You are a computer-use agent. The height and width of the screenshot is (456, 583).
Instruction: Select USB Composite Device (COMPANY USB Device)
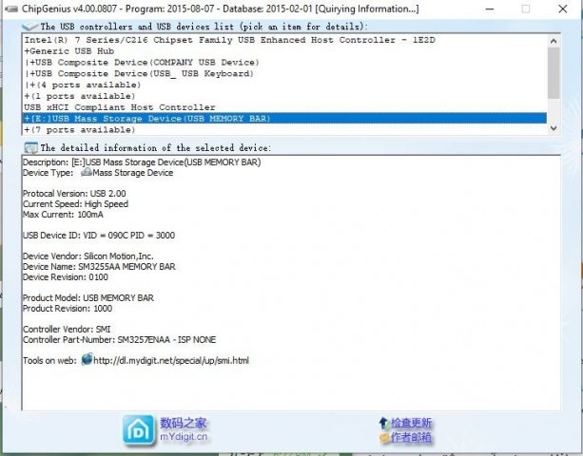click(x=141, y=63)
